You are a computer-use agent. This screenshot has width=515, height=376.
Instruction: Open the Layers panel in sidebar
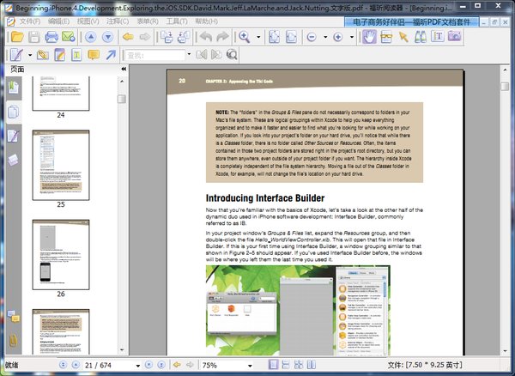(14, 161)
